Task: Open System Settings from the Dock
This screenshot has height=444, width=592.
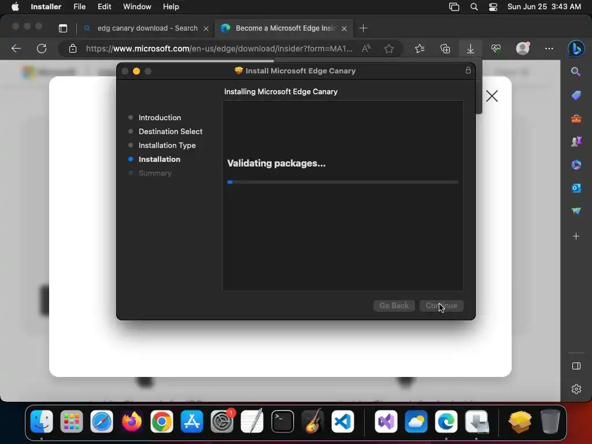Action: [222, 421]
